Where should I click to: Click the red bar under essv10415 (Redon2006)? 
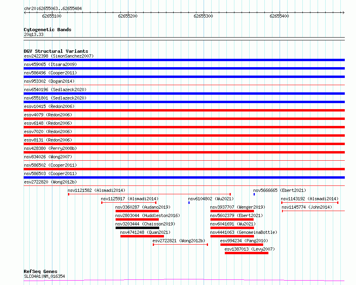coord(184,110)
